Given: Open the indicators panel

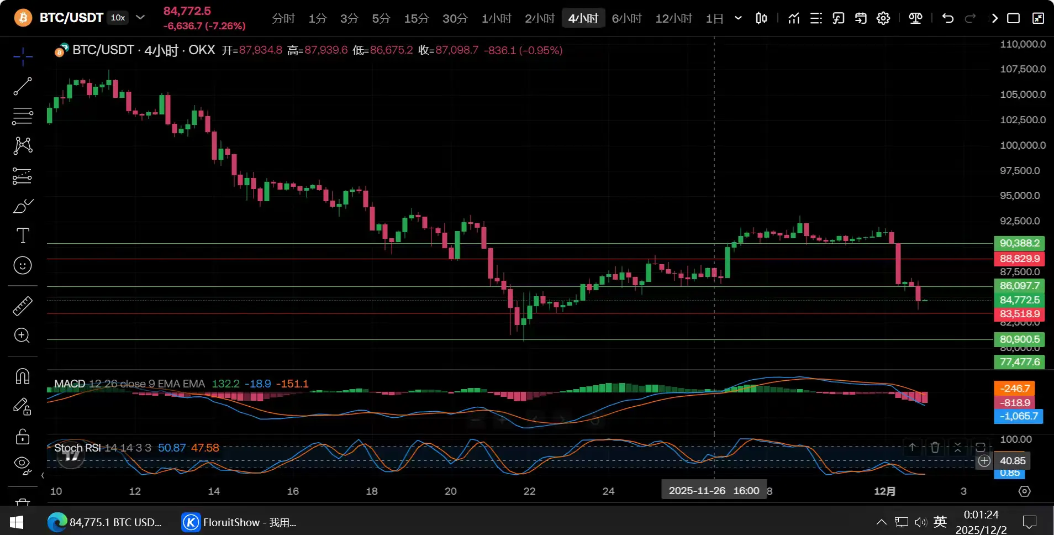Looking at the screenshot, I should [794, 18].
